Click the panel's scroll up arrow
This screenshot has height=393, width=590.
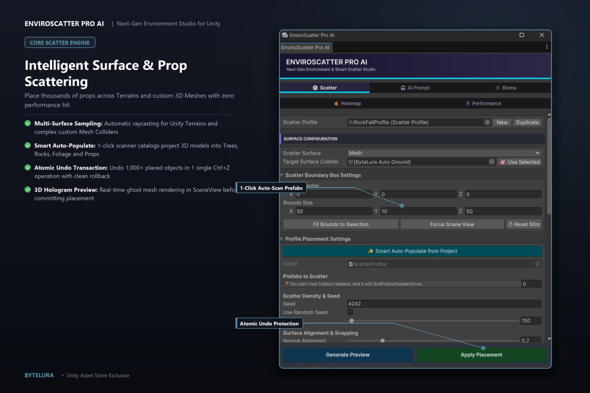coord(549,114)
